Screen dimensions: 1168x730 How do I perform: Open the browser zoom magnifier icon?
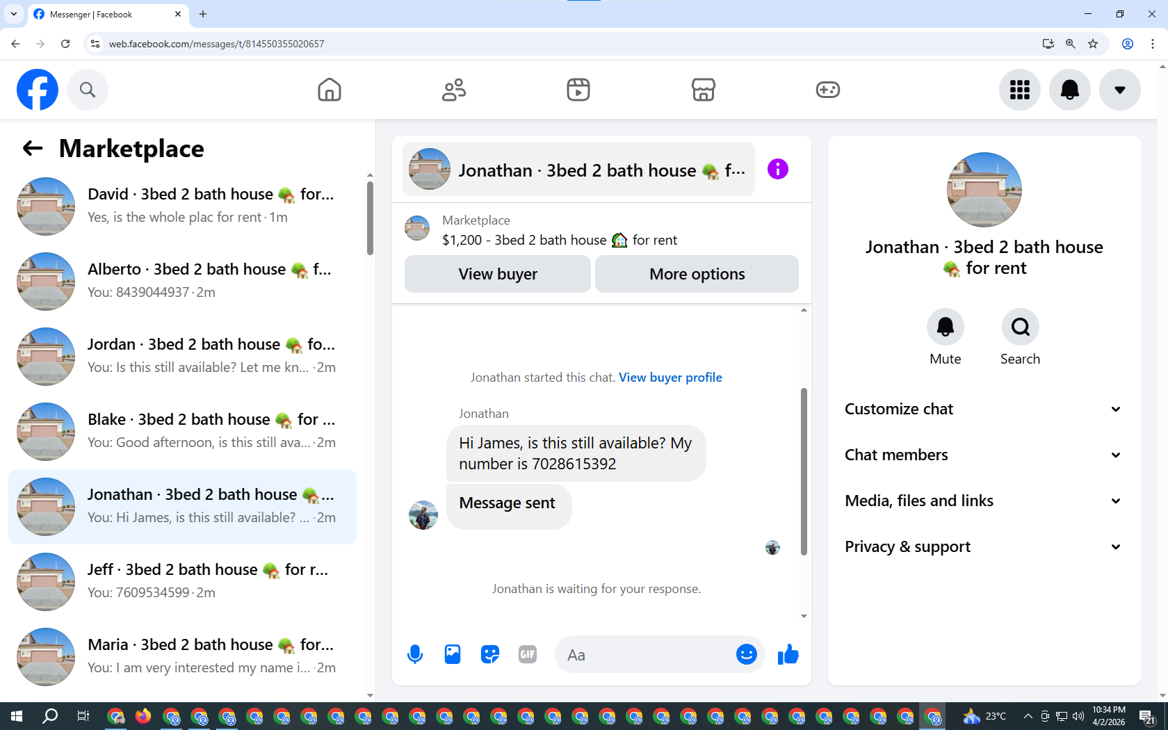click(x=1071, y=44)
